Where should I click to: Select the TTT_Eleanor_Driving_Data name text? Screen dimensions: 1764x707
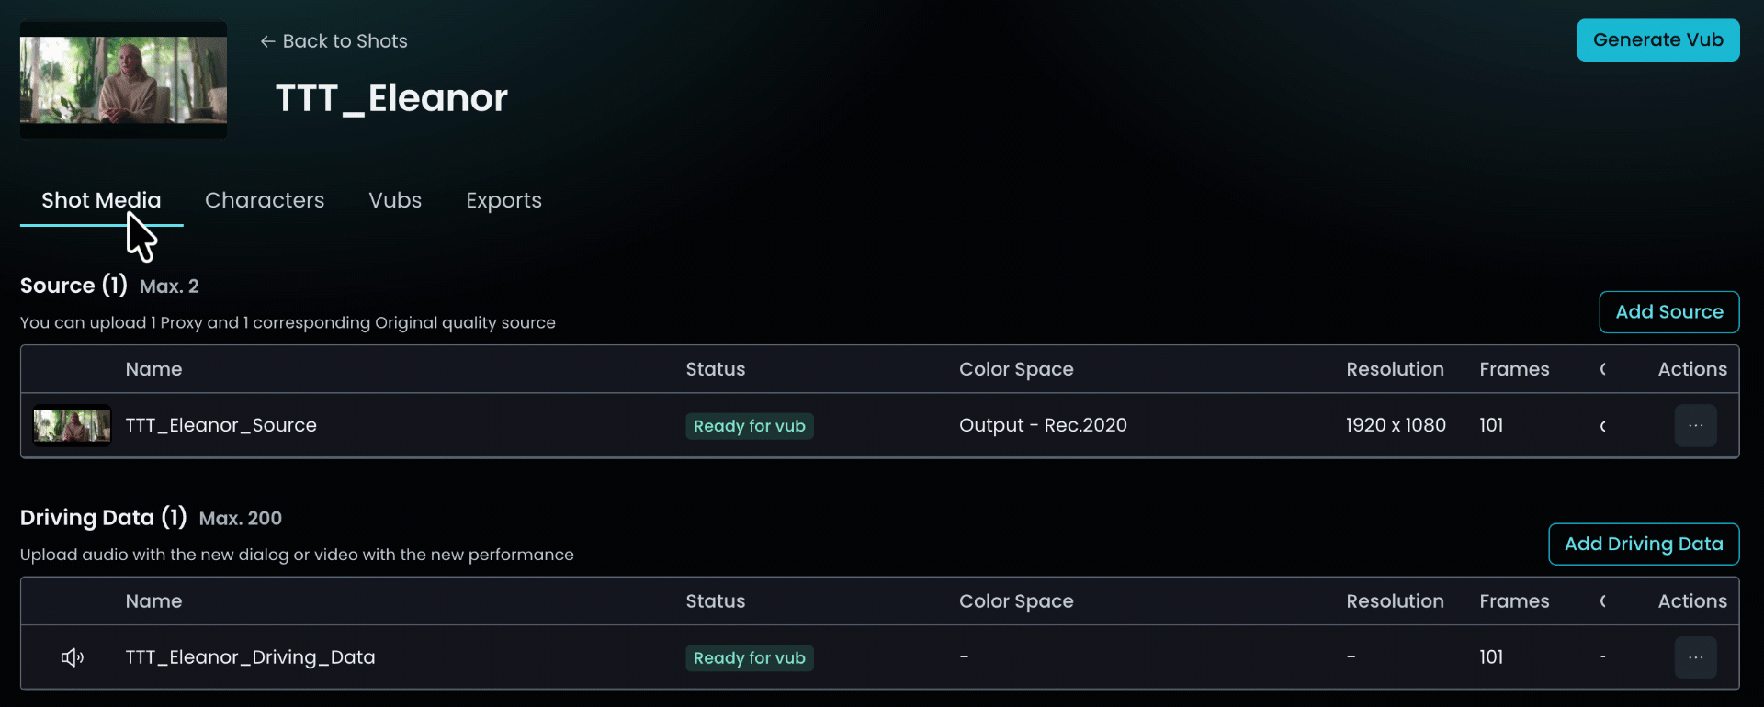coord(250,657)
